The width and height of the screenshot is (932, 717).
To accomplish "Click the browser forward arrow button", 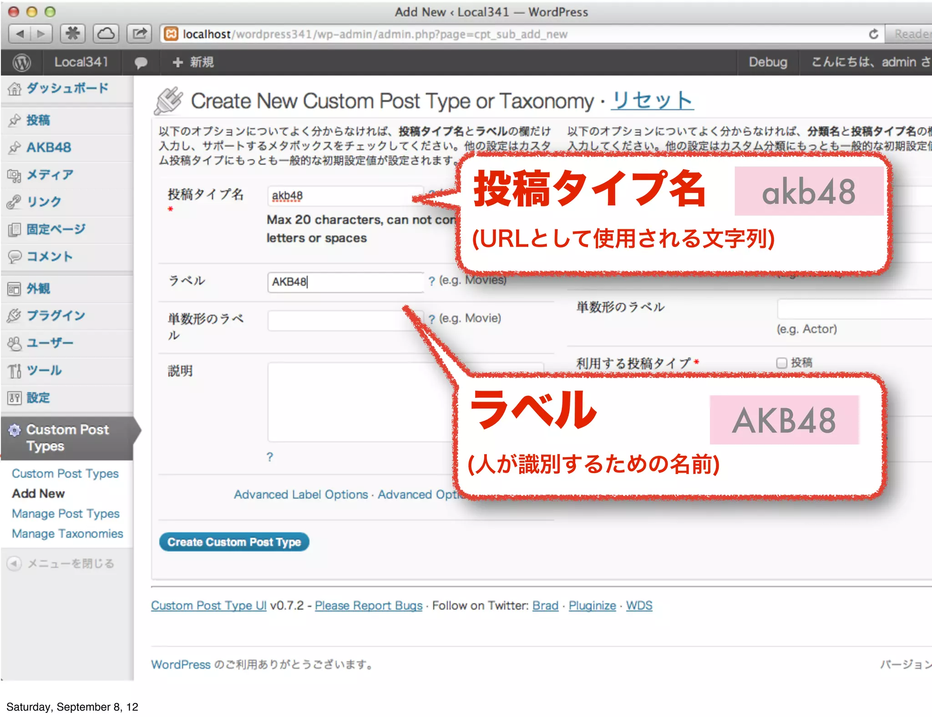I will (41, 34).
